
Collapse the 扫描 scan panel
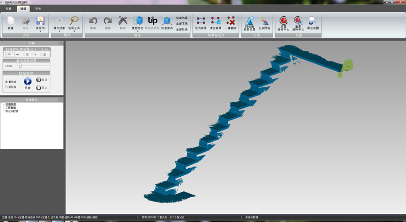pos(60,44)
